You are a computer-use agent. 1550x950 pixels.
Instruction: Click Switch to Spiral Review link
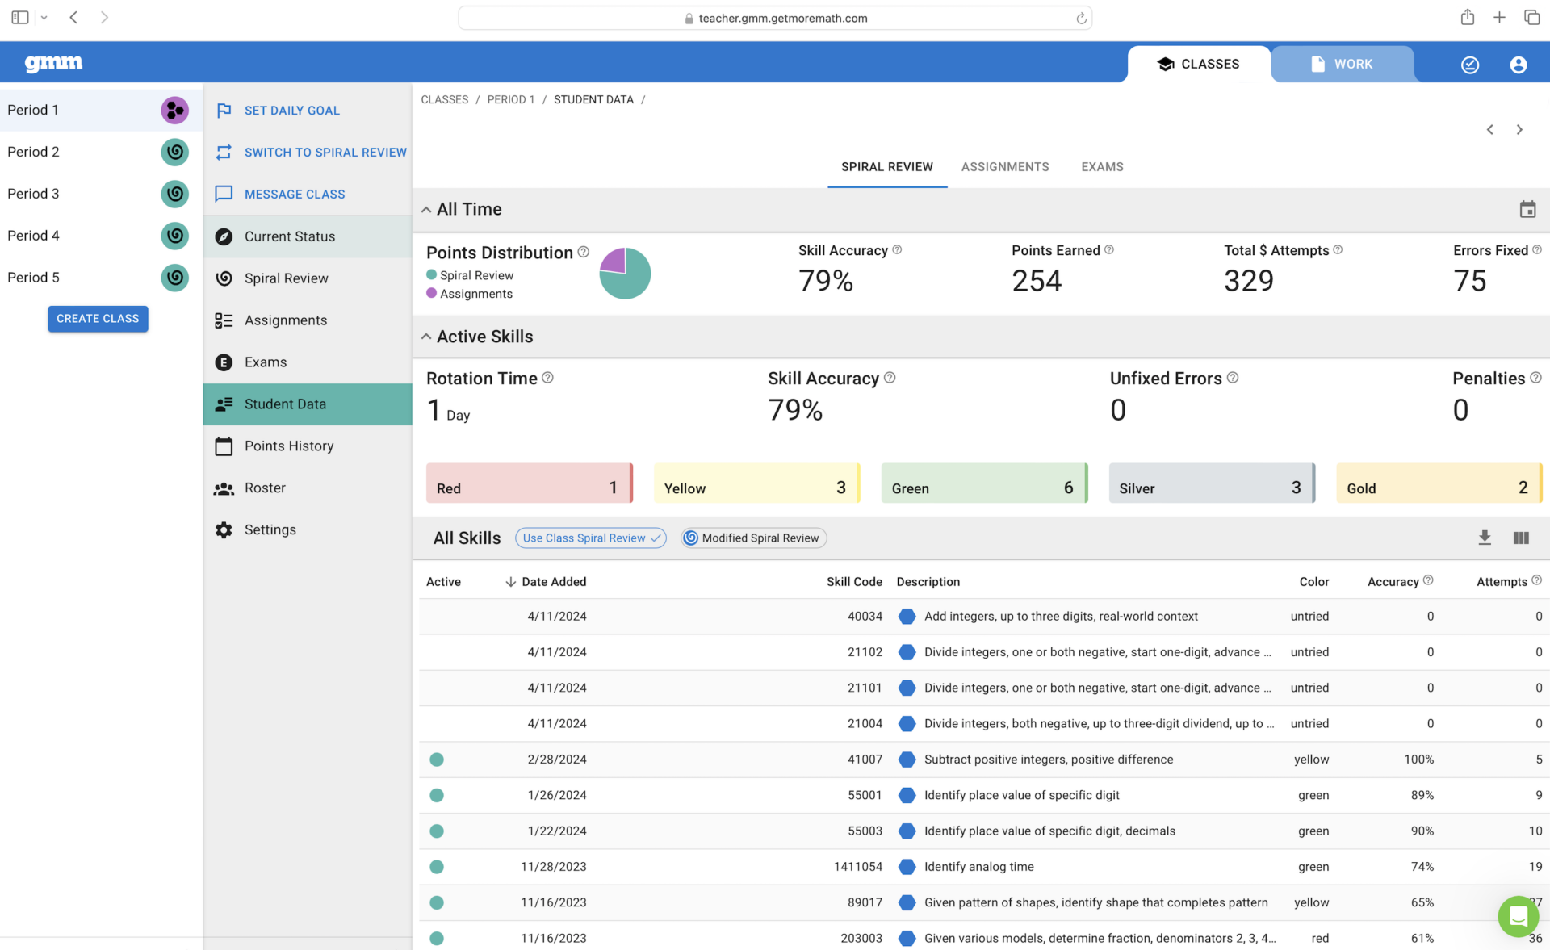(325, 153)
